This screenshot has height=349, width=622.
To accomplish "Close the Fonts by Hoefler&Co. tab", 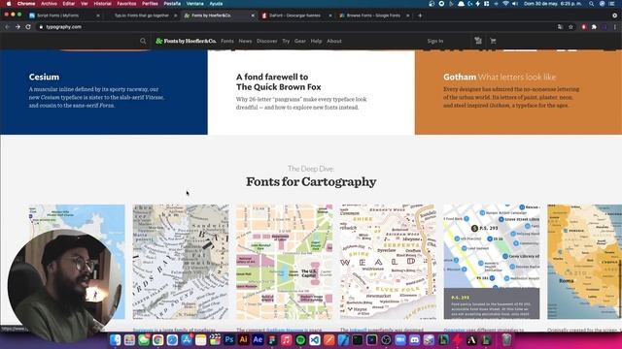I will pos(253,16).
